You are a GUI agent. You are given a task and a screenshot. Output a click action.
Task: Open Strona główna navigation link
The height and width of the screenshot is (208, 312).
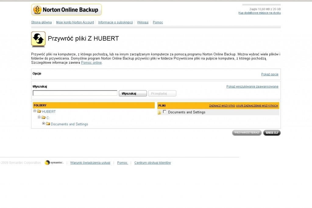[41, 22]
